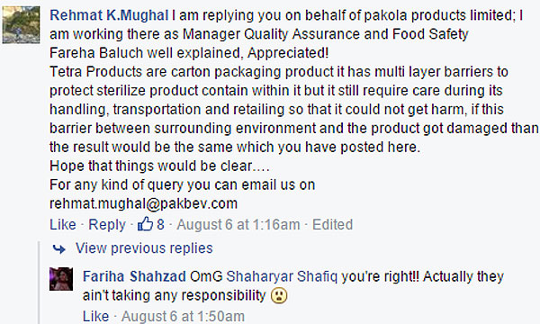
Task: Click the curved reply arrow icon
Action: (x=58, y=248)
